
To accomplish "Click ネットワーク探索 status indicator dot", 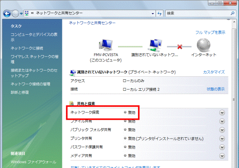I will point(125,112).
